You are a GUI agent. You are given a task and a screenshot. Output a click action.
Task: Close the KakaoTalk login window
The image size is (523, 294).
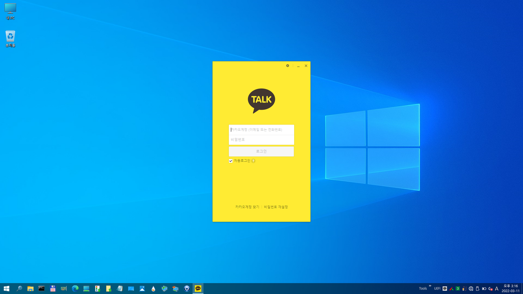click(306, 66)
